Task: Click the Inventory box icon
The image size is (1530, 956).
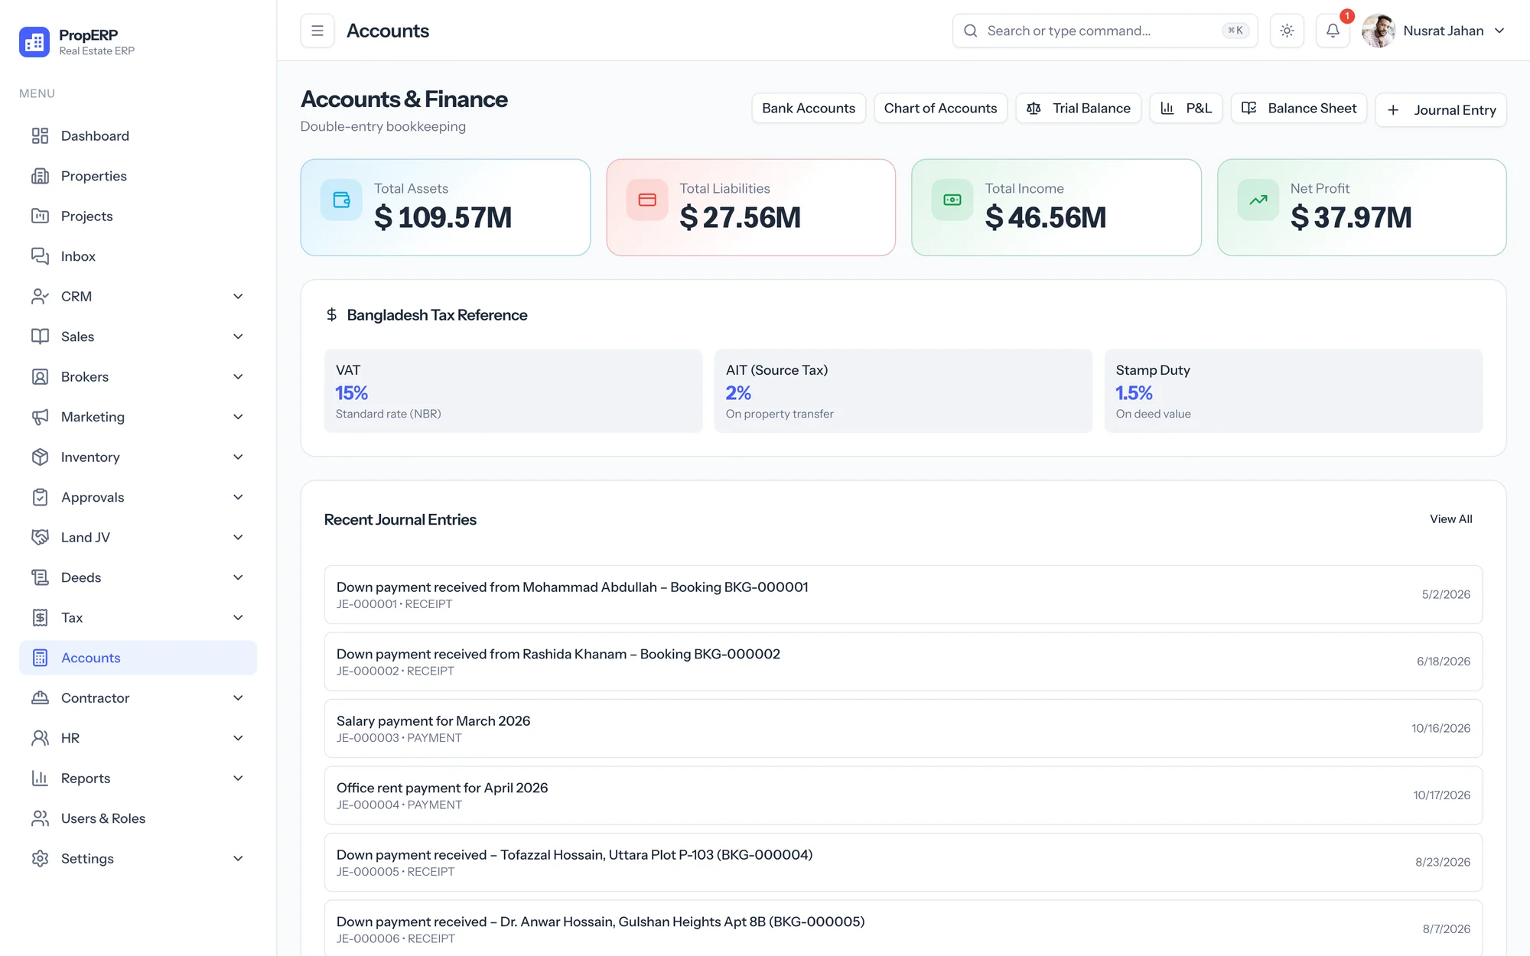Action: [40, 457]
